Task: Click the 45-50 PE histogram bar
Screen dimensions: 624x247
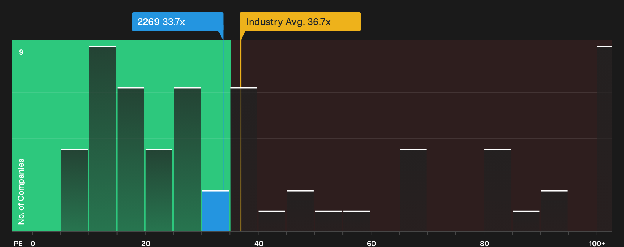Action: pos(300,211)
